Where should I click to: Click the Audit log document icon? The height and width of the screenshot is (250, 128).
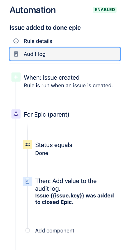pyautogui.click(x=16, y=54)
